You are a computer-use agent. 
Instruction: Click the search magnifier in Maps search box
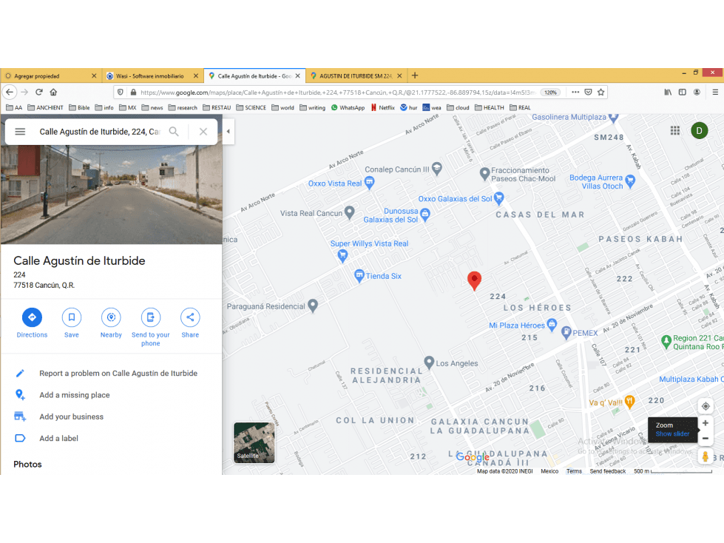[x=174, y=132]
